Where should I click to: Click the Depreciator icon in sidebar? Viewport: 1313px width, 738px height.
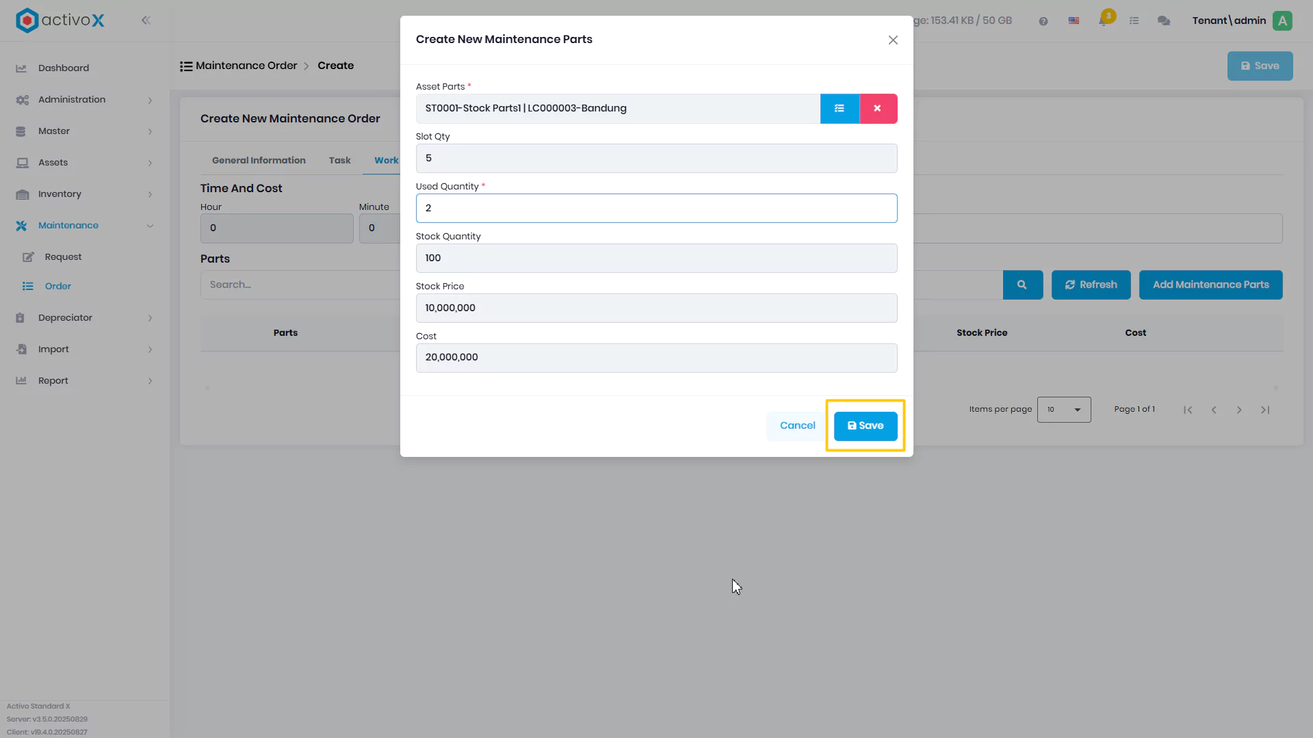click(21, 318)
